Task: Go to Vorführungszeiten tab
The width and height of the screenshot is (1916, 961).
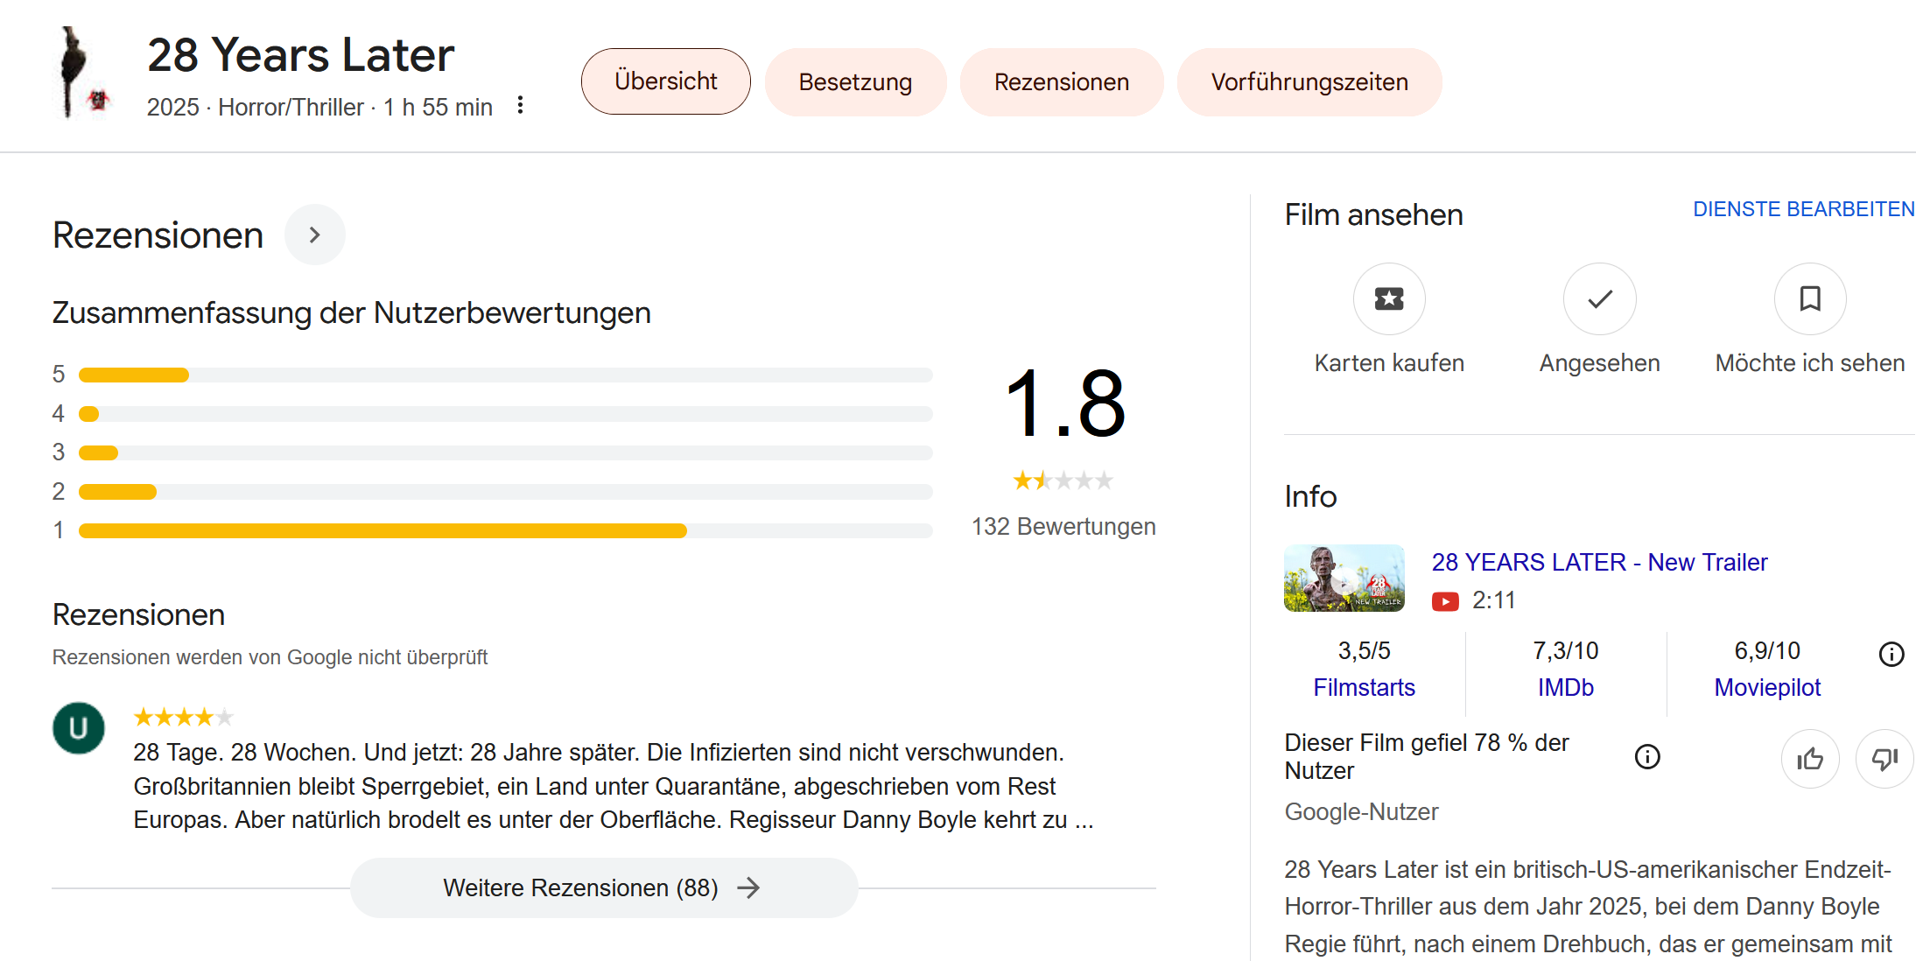Action: [x=1309, y=82]
